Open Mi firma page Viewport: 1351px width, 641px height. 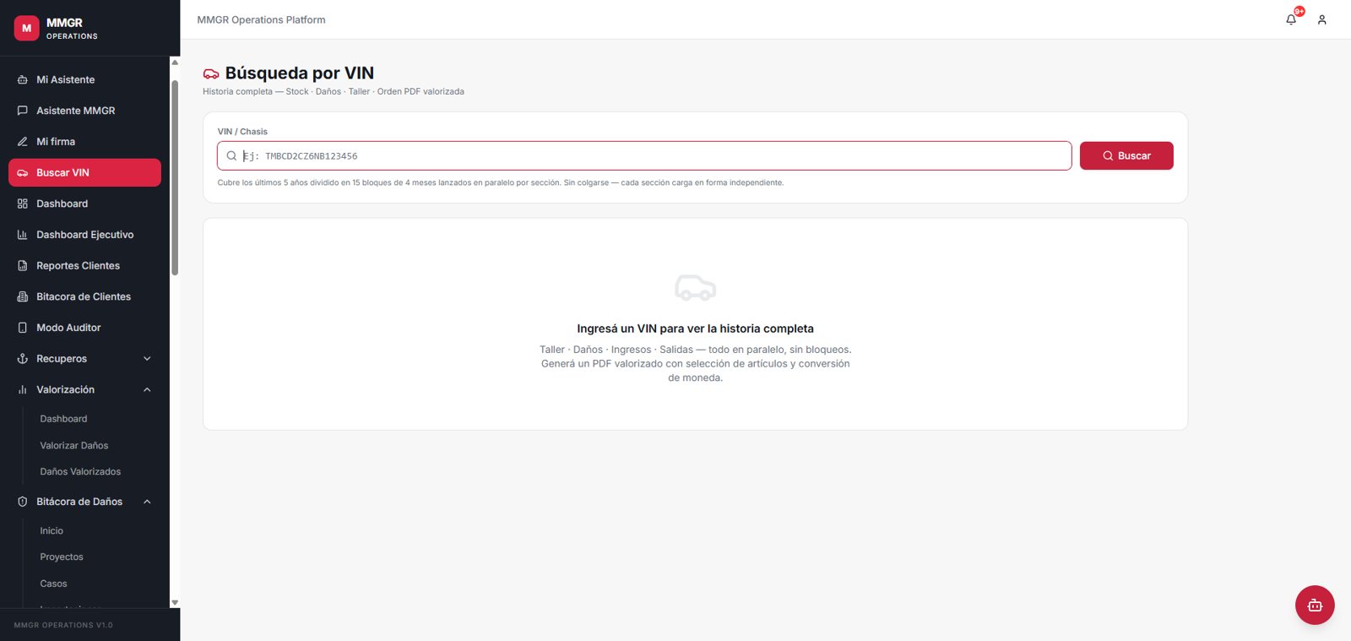84,142
